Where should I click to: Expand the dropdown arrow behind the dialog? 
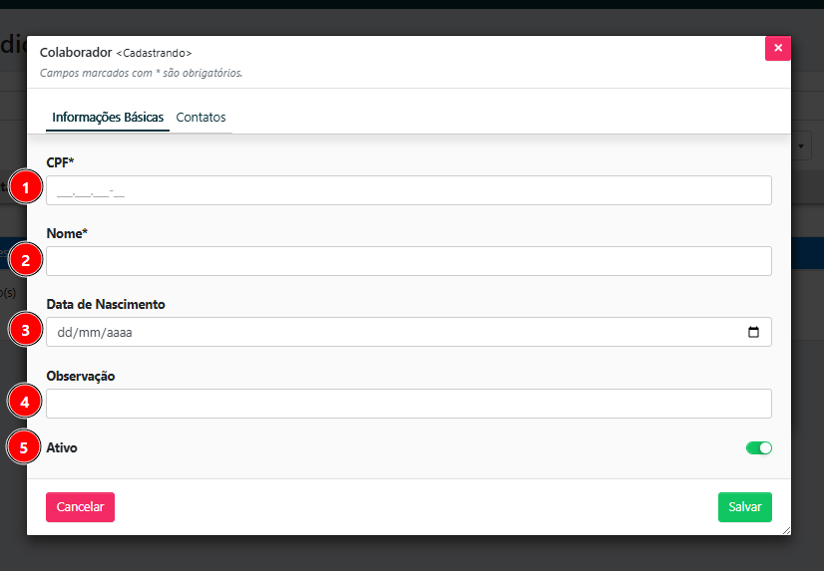[x=804, y=146]
